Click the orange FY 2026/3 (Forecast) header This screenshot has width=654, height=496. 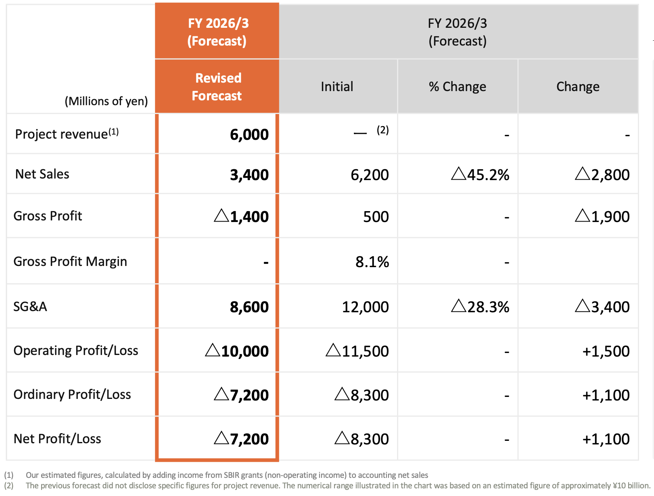217,32
